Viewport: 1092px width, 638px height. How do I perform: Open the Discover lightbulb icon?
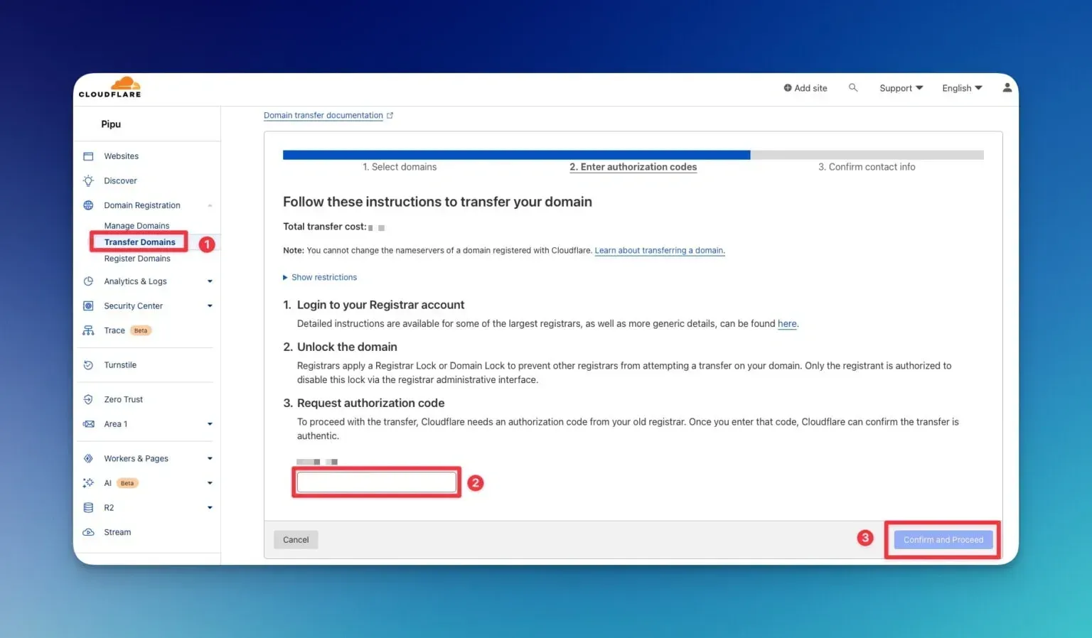pos(88,180)
